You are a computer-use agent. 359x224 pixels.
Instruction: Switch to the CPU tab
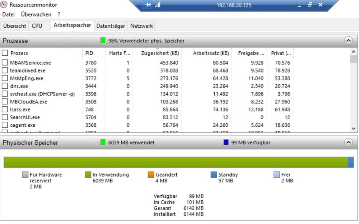(x=37, y=26)
